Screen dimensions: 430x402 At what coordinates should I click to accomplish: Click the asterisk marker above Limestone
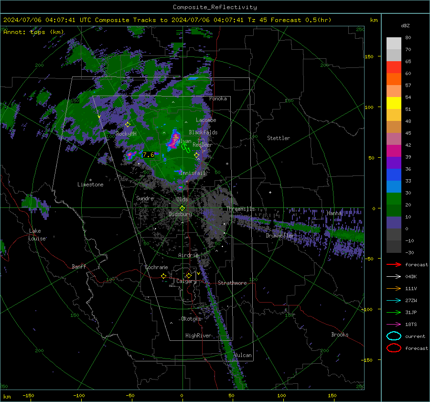coord(90,180)
